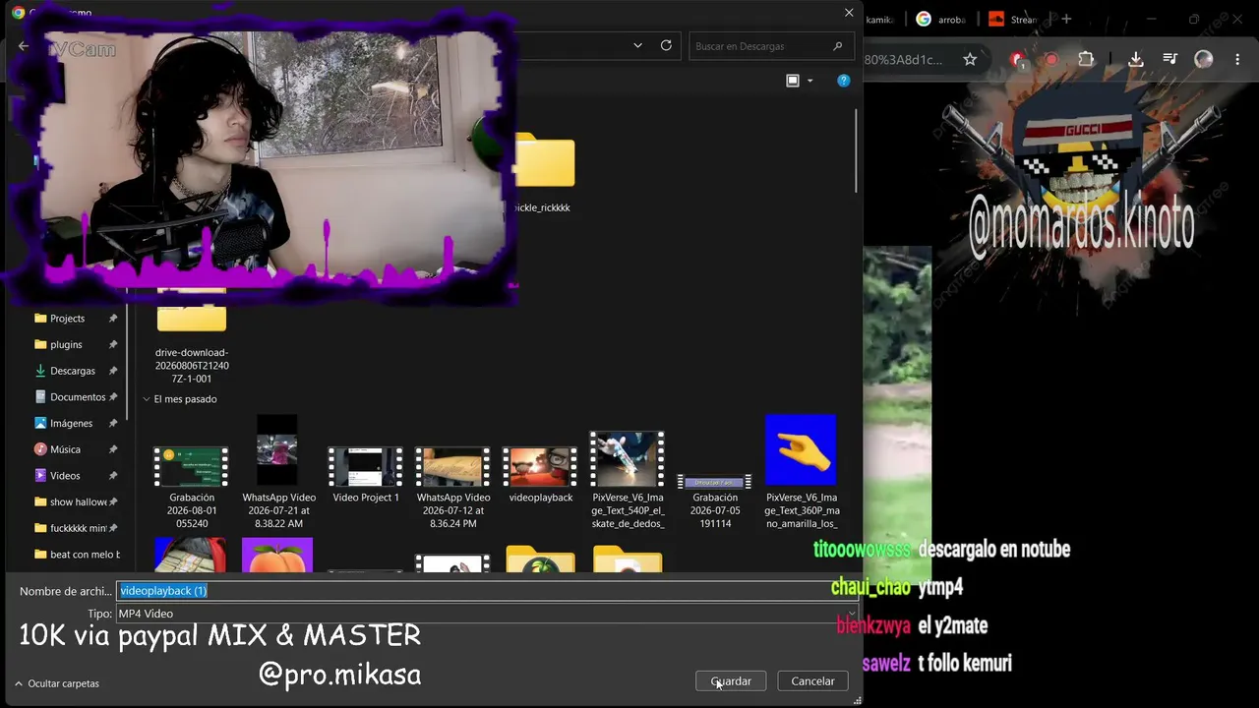Unpin the Projects folder pin icon

pyautogui.click(x=113, y=319)
